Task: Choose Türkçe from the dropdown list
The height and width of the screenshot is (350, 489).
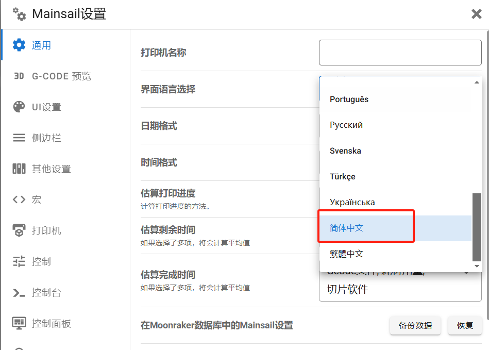Action: click(x=343, y=176)
